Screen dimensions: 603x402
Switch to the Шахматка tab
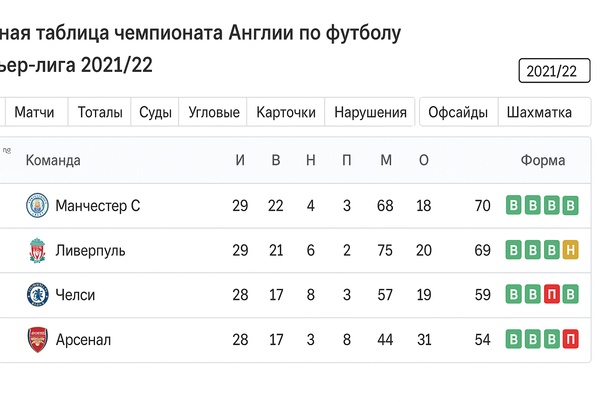540,112
